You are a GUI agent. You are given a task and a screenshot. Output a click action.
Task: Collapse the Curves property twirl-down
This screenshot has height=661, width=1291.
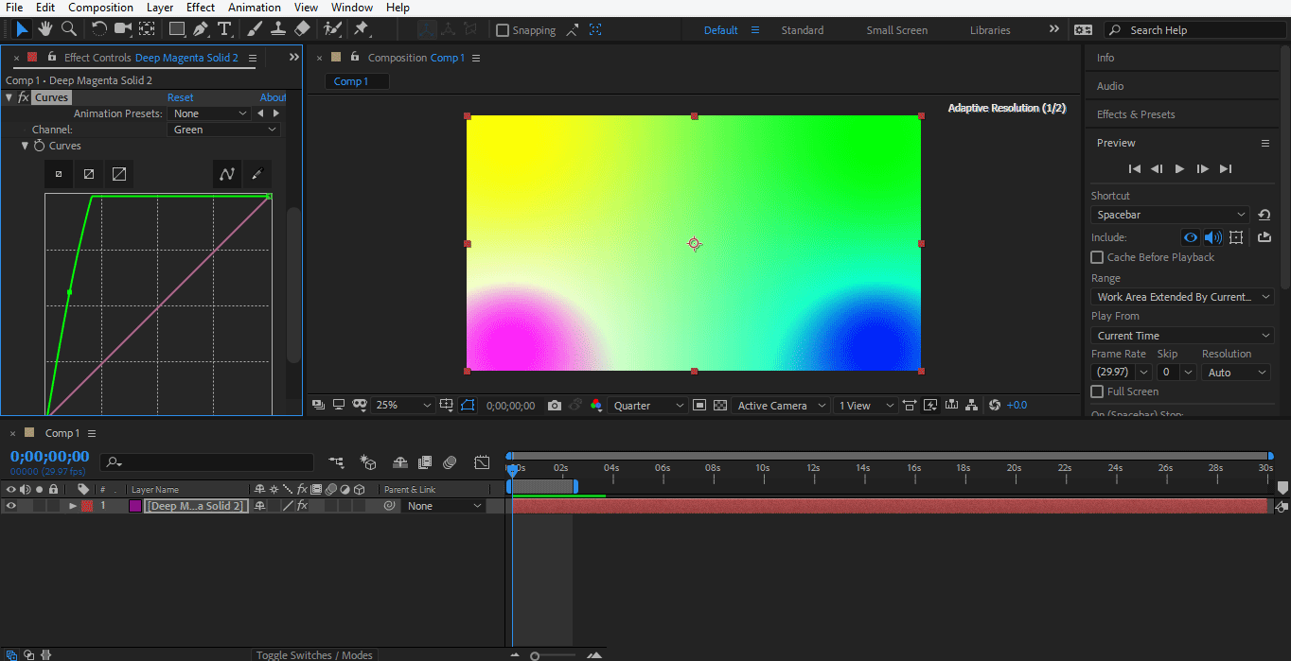tap(26, 147)
